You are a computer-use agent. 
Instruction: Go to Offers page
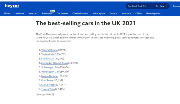point(138,13)
